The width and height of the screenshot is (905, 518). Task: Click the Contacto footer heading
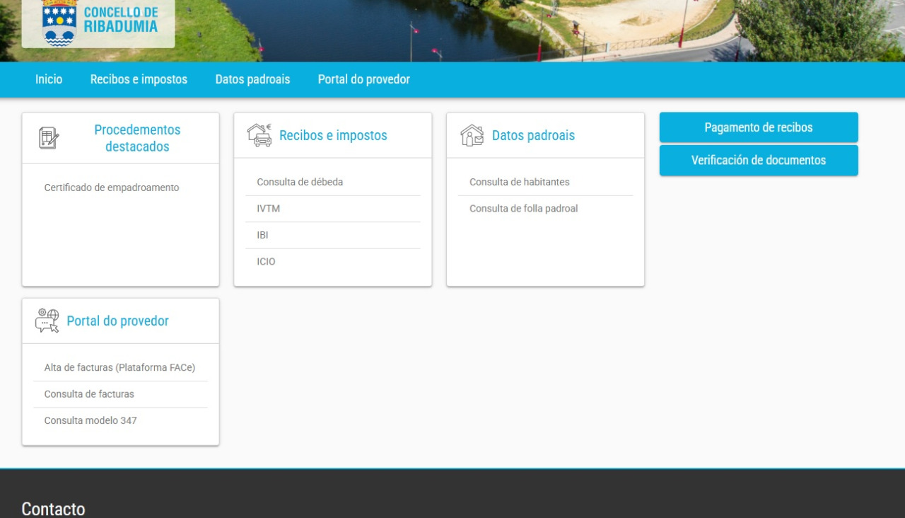(x=53, y=509)
